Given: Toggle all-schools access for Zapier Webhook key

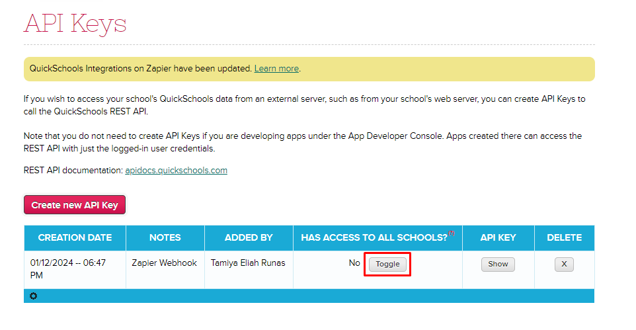Looking at the screenshot, I should [x=387, y=264].
